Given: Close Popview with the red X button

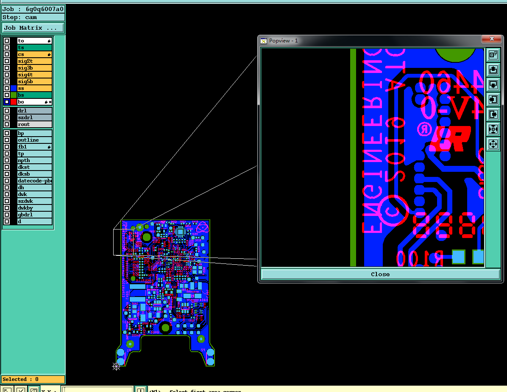Looking at the screenshot, I should tap(491, 39).
